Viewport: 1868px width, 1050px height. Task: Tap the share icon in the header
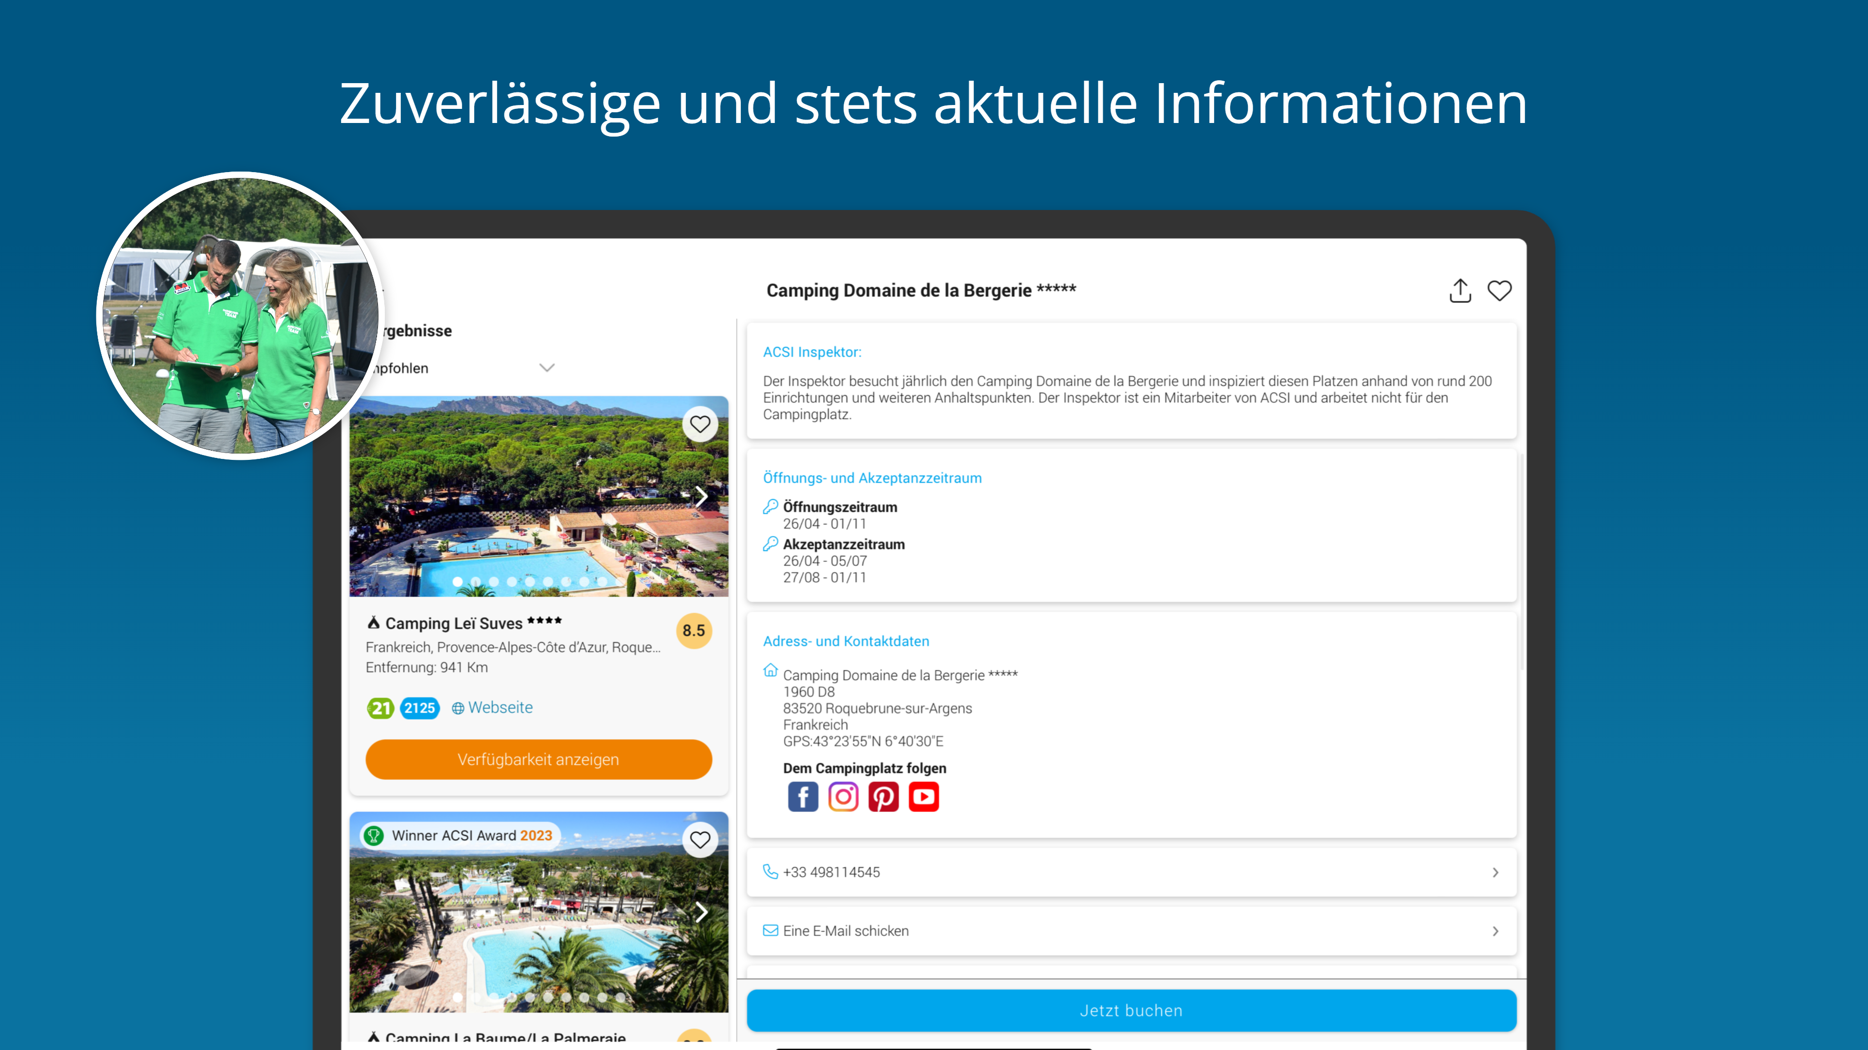(1460, 291)
